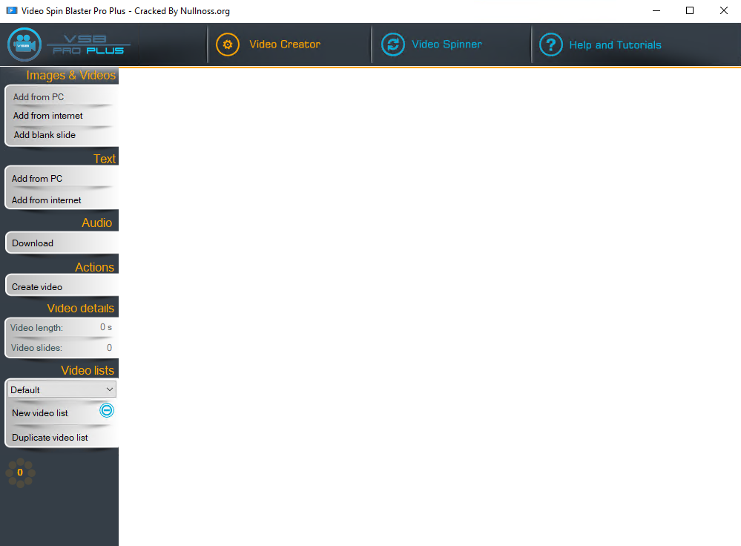The height and width of the screenshot is (546, 741).
Task: Click the blue delete video list icon
Action: coord(107,410)
